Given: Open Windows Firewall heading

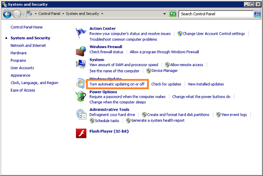Looking at the screenshot, I should (106, 47).
